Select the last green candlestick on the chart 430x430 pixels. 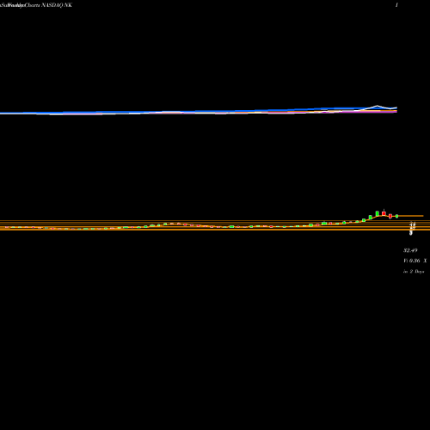coord(397,216)
